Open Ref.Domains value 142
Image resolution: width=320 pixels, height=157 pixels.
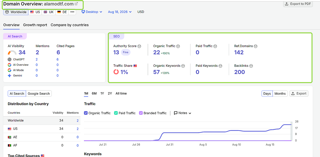[239, 52]
